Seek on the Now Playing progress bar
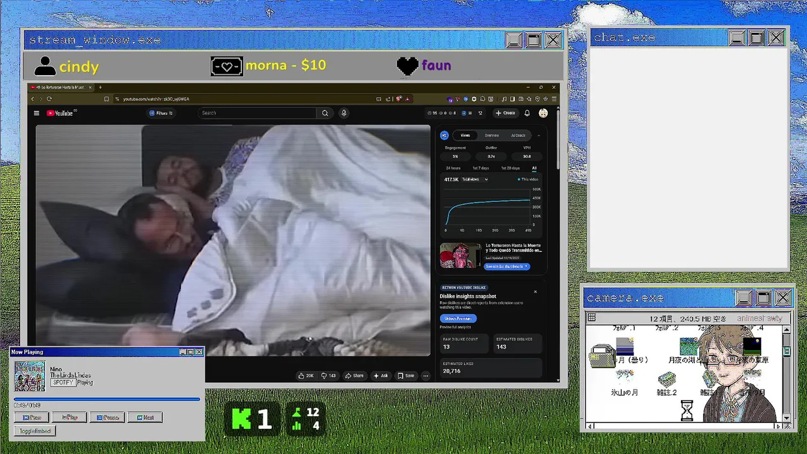The height and width of the screenshot is (454, 807). 107,399
